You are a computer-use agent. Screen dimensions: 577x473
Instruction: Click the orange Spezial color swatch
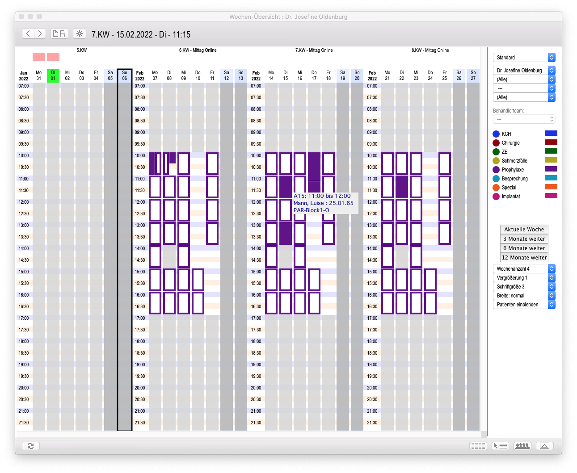point(551,187)
